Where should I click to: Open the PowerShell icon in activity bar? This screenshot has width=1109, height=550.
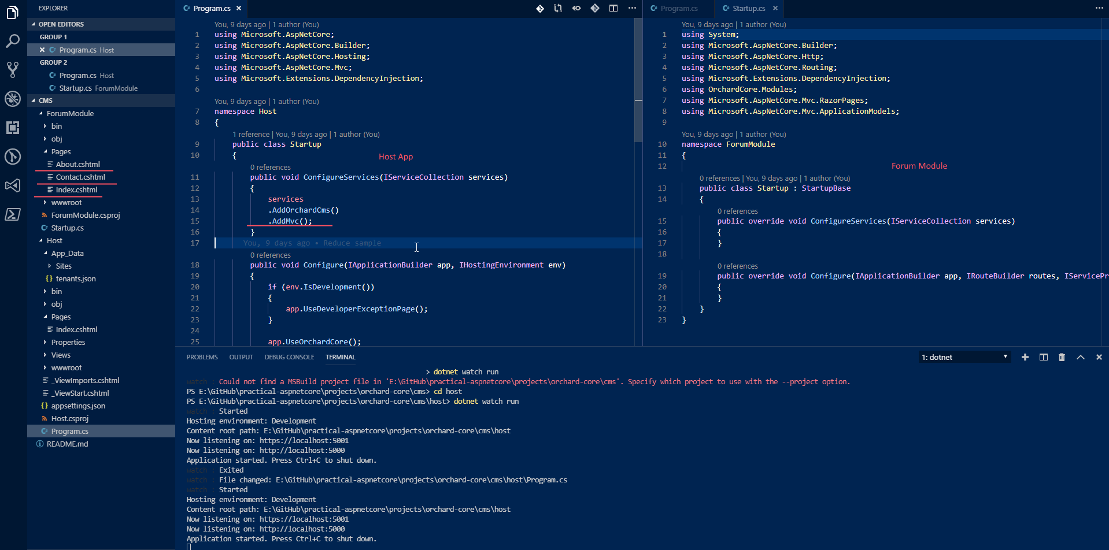(13, 214)
